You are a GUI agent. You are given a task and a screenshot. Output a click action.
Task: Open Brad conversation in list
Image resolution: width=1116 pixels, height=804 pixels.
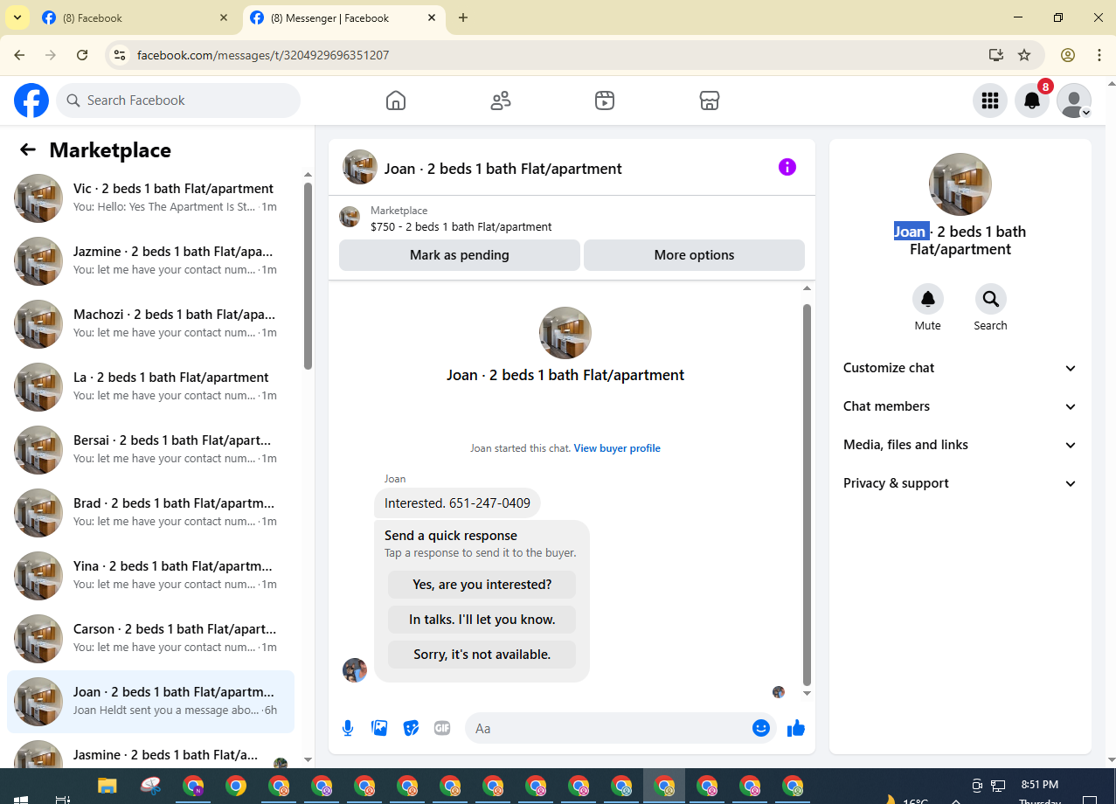click(150, 512)
